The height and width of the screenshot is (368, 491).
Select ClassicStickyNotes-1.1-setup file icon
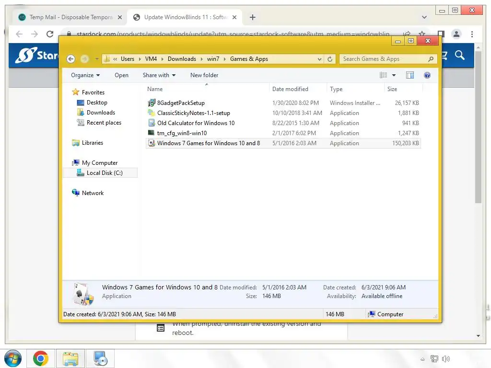[x=151, y=113]
